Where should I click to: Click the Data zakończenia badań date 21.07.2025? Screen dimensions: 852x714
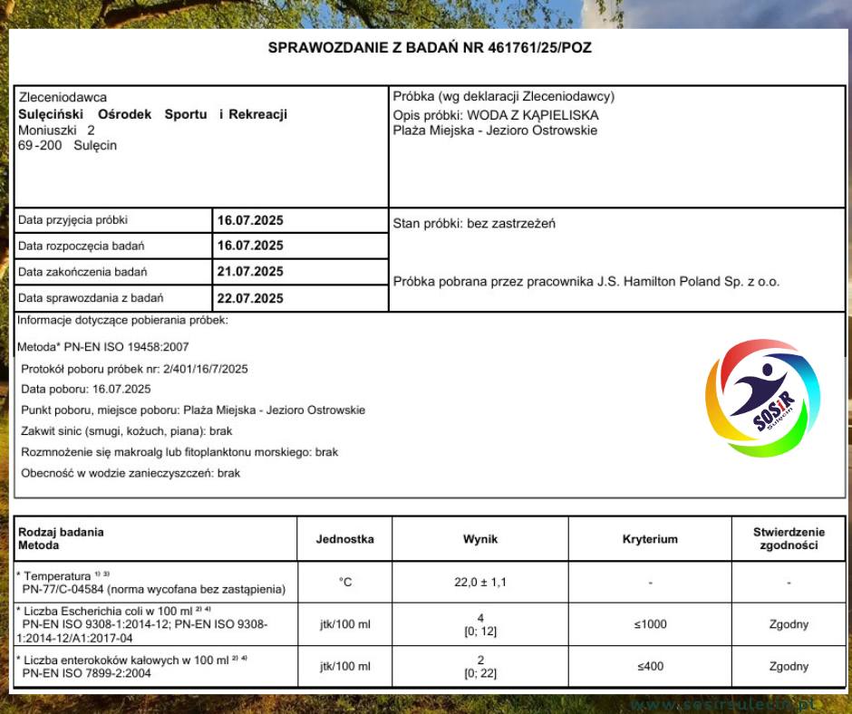tap(250, 272)
